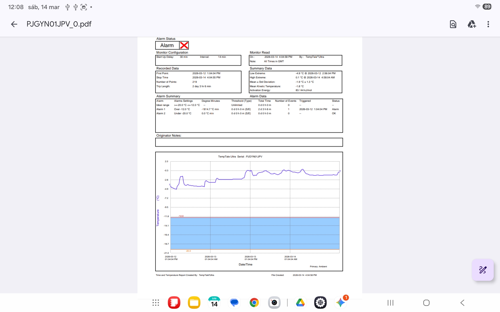Open the three-dot overflow menu

point(488,24)
